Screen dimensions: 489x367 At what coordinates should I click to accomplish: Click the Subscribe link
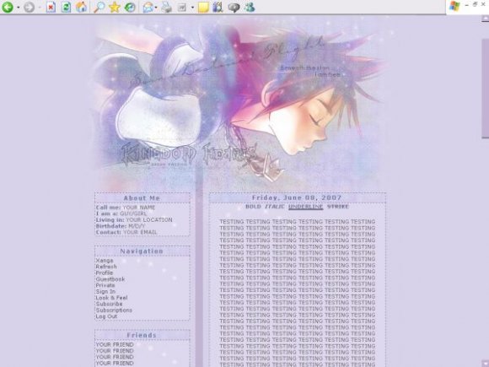click(109, 304)
